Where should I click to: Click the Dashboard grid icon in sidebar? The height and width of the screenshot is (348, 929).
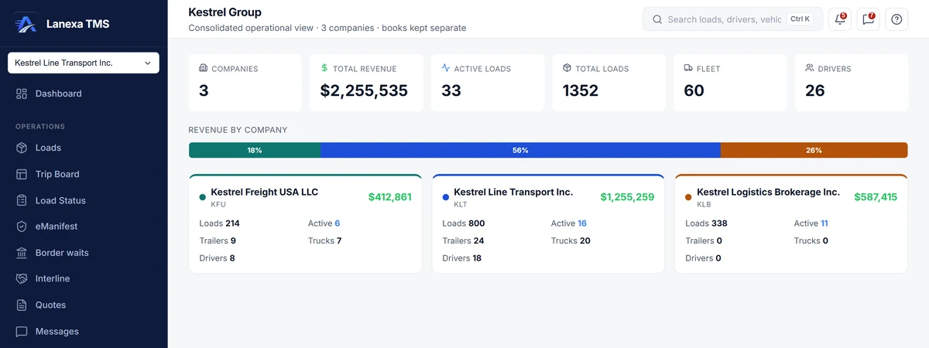(x=22, y=94)
